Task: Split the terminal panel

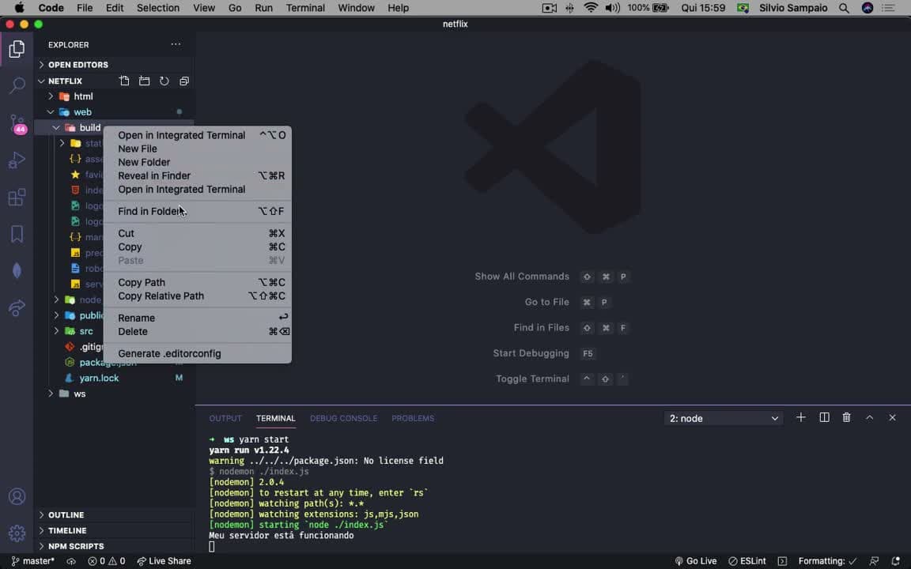Action: point(824,417)
